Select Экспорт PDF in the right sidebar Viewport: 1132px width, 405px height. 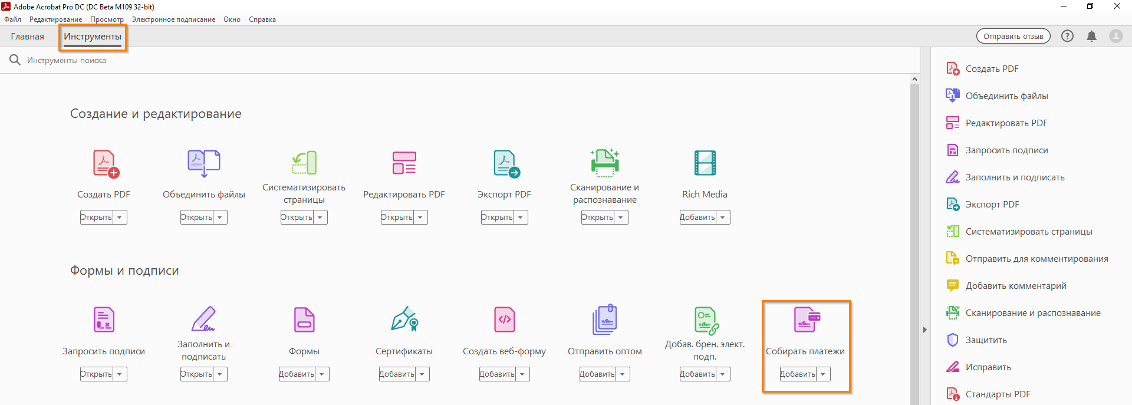pyautogui.click(x=983, y=205)
